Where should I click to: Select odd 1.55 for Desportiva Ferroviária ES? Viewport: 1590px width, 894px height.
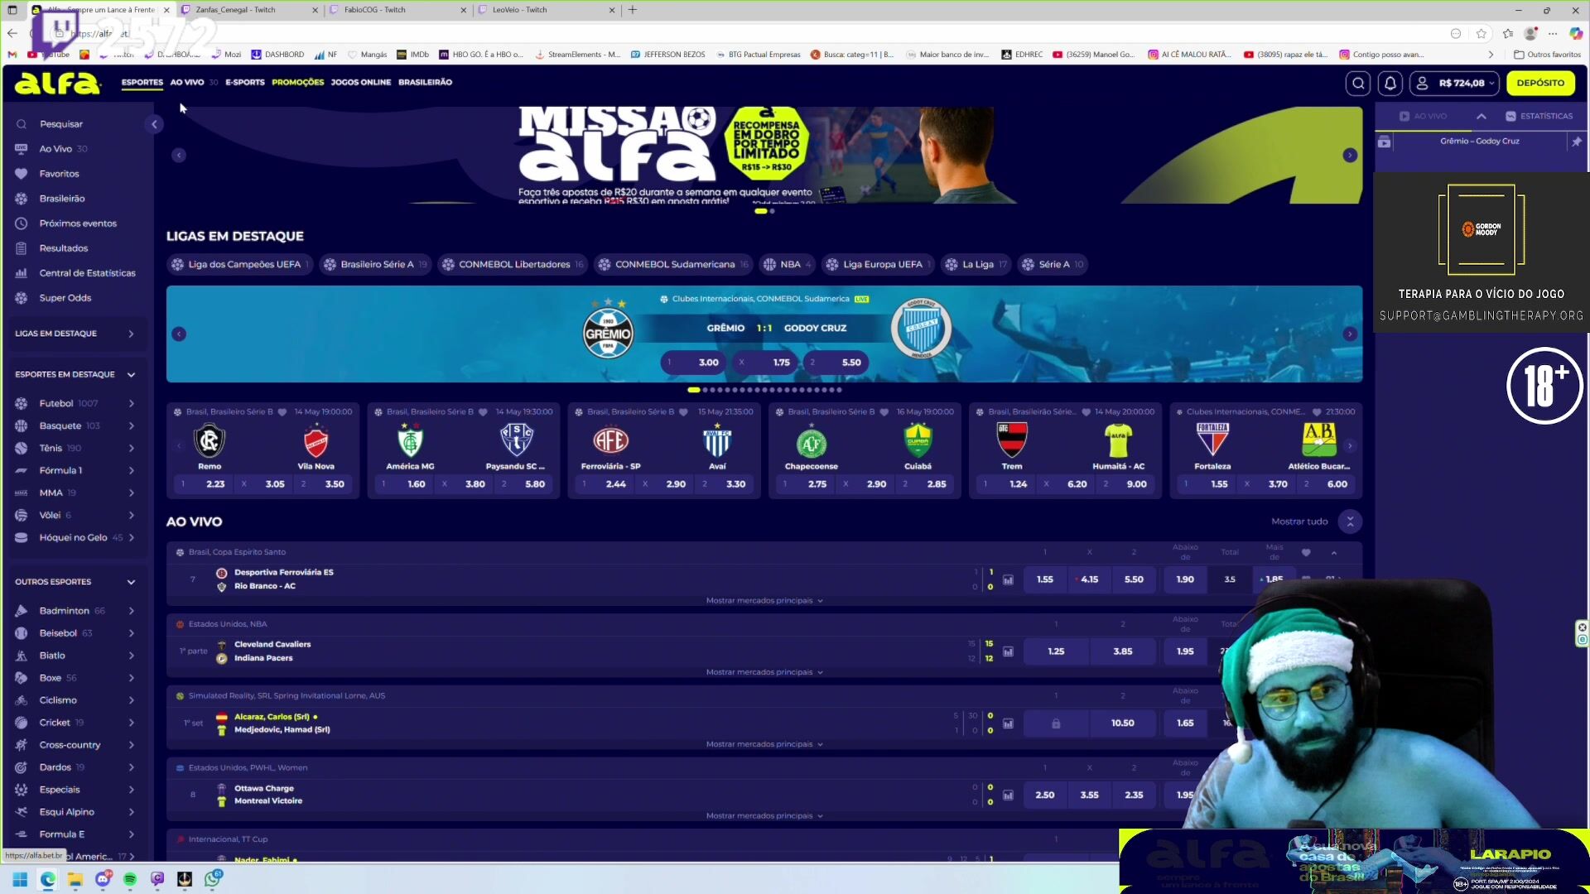(1045, 579)
